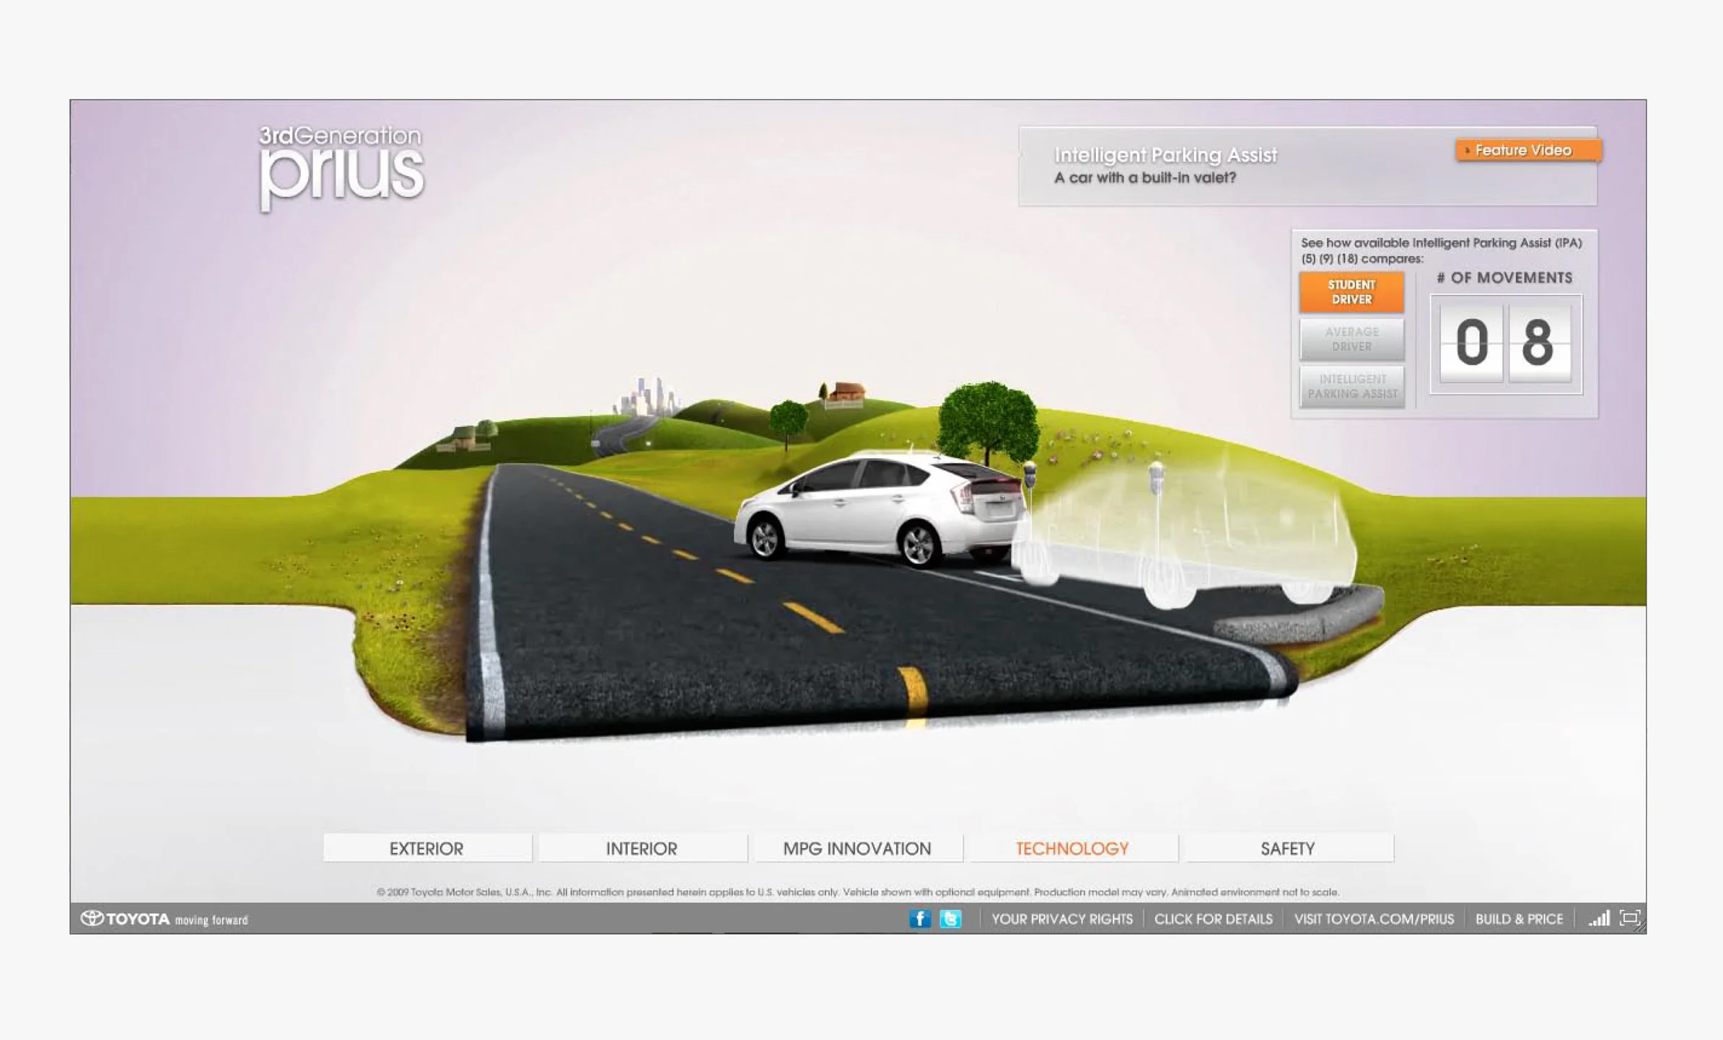Open the MPG Innovation tab
1723x1040 pixels.
click(858, 848)
